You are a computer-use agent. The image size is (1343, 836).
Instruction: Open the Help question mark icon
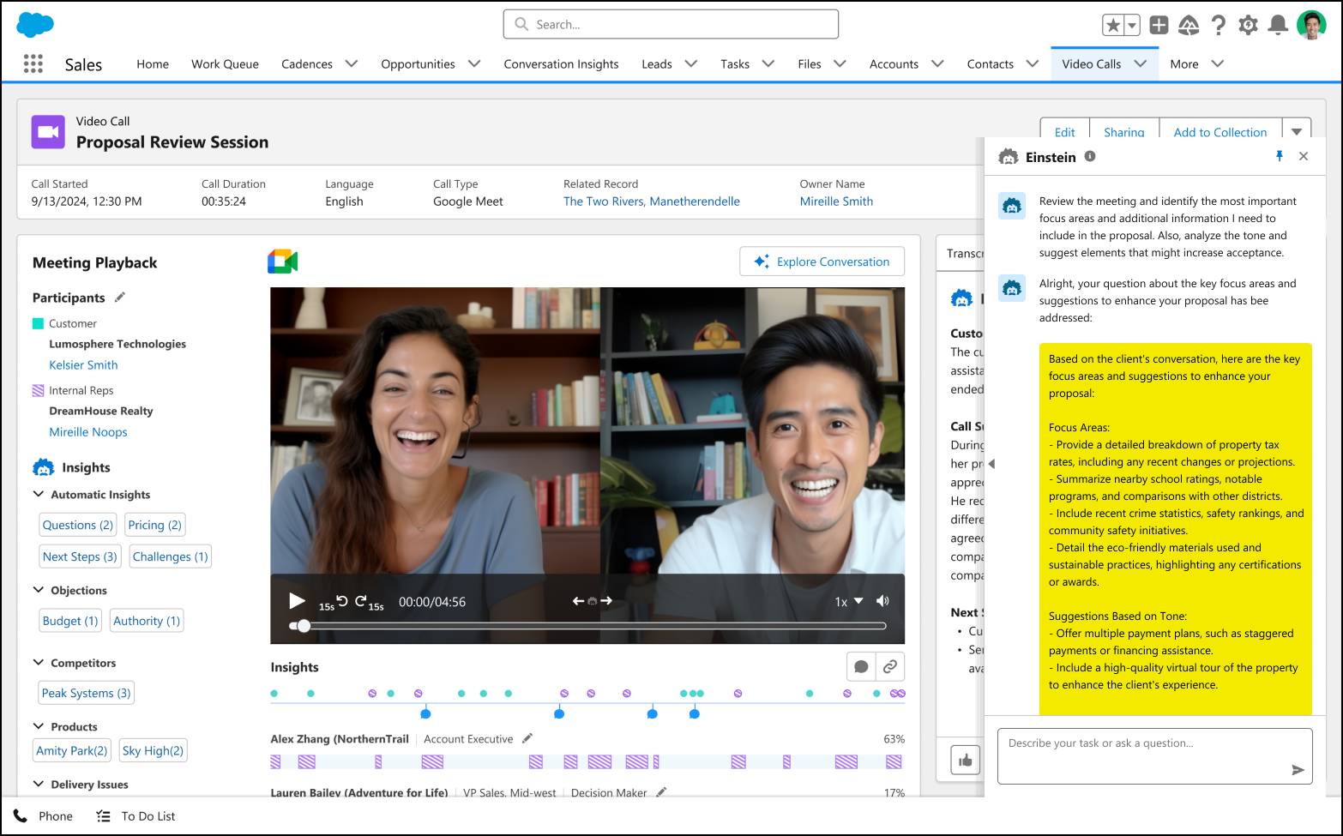pos(1218,25)
